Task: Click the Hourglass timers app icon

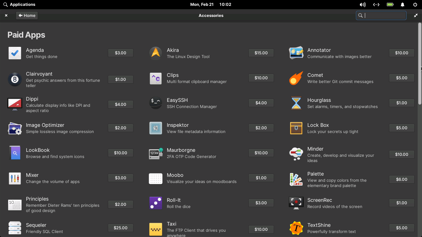Action: [296, 103]
